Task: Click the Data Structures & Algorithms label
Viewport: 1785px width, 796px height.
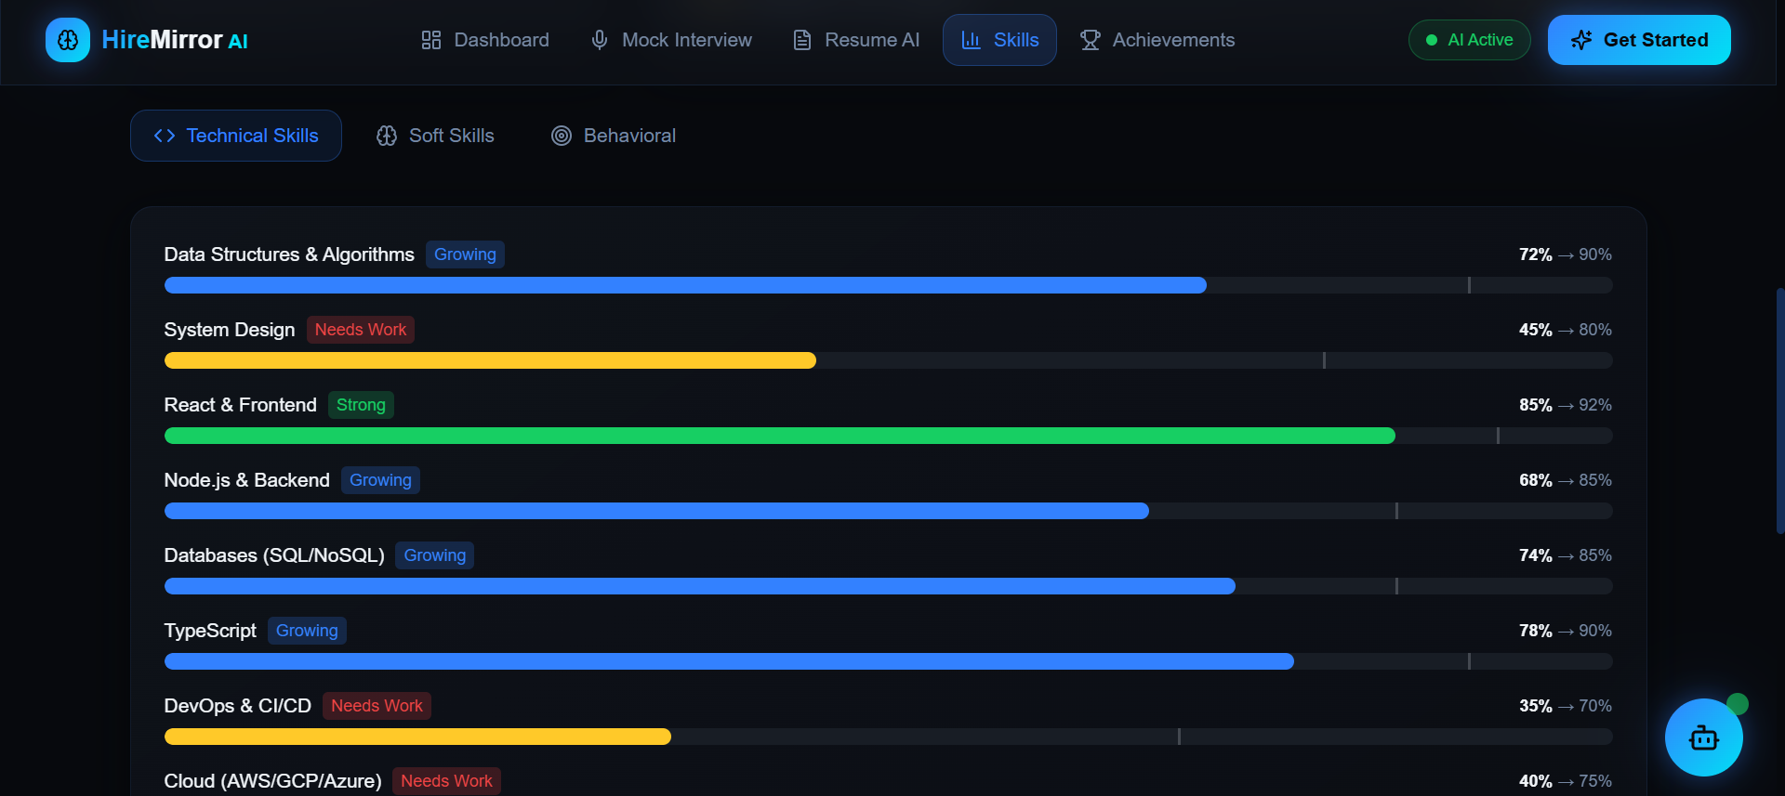Action: 289,254
